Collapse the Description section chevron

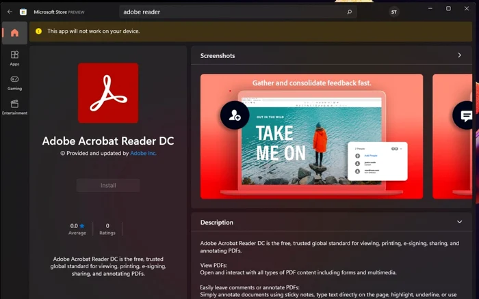point(459,222)
